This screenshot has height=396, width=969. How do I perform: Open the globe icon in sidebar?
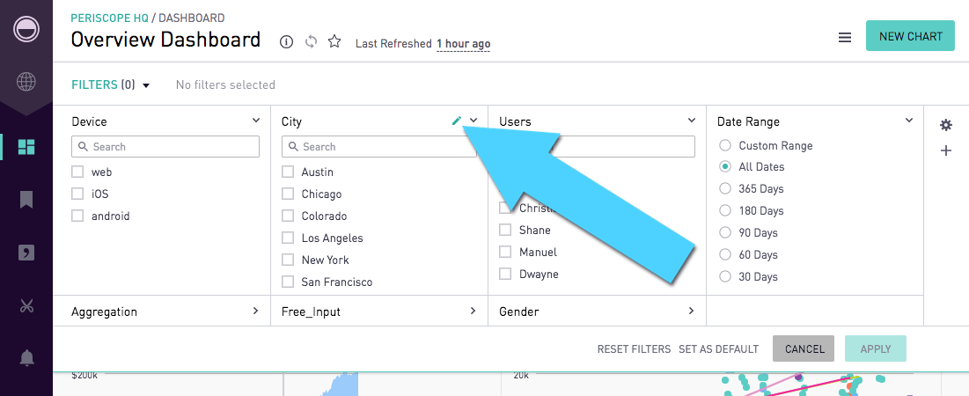pyautogui.click(x=26, y=83)
